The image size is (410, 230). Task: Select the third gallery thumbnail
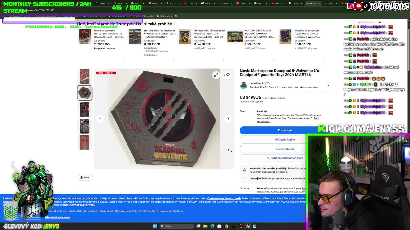point(85,110)
